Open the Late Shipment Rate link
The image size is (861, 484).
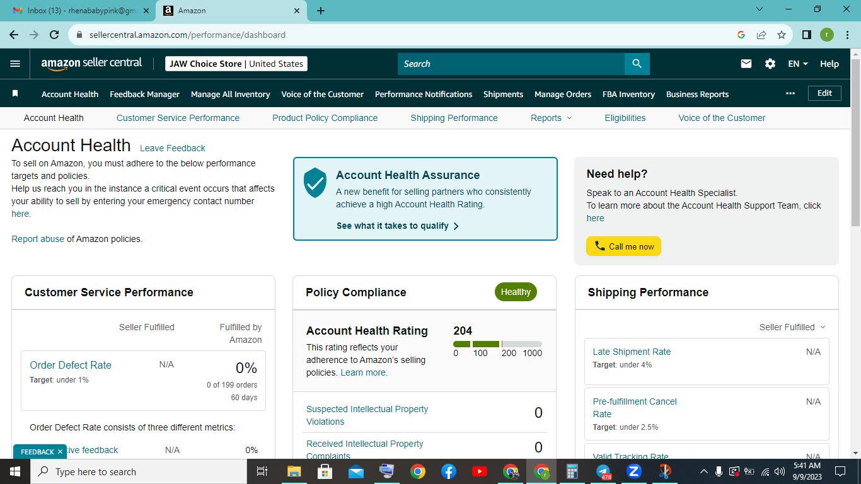pyautogui.click(x=632, y=352)
